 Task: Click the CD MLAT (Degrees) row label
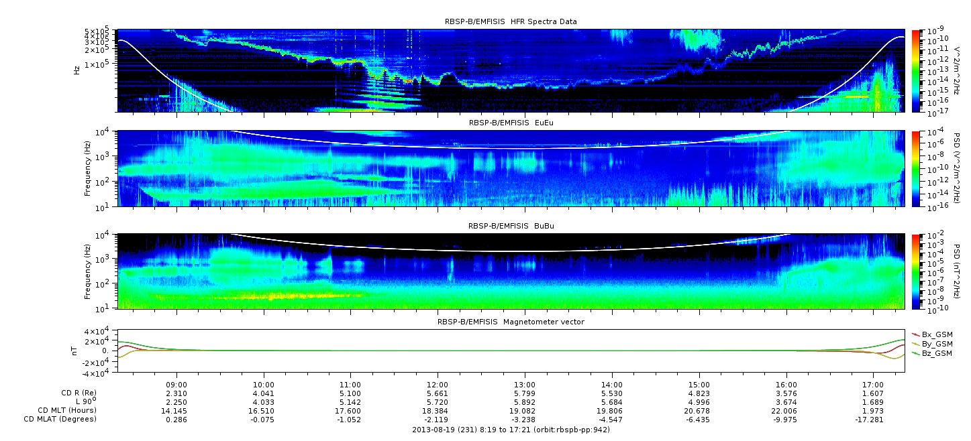[x=60, y=419]
